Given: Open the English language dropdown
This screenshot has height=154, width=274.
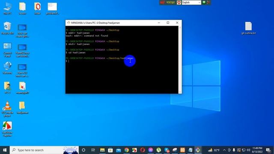Looking at the screenshot, I should pos(191,3).
